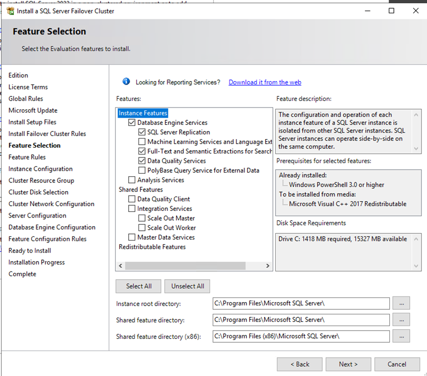The width and height of the screenshot is (427, 376).
Task: Click the blue info icon beside Reporting Services
Action: pyautogui.click(x=127, y=82)
